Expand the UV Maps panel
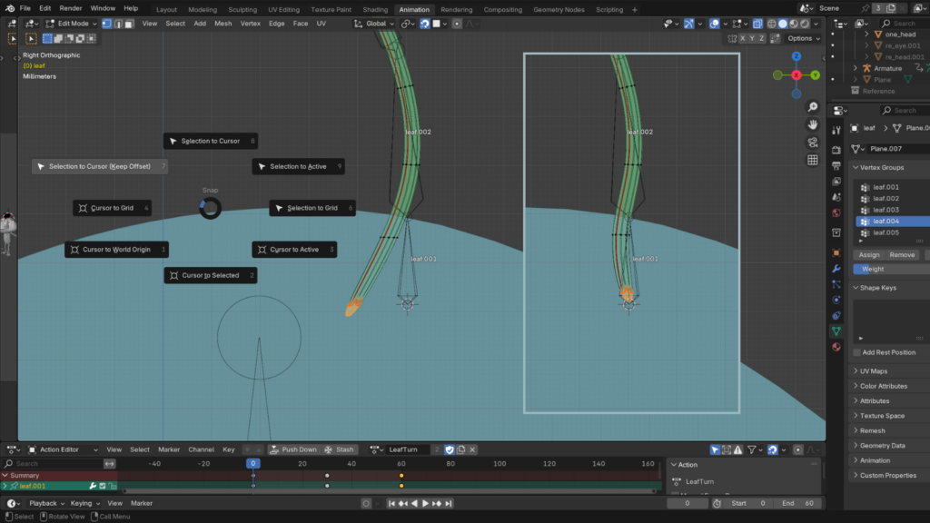 click(x=873, y=371)
